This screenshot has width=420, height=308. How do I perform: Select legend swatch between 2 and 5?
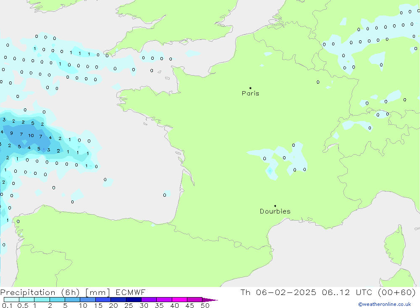pyautogui.click(x=57, y=300)
